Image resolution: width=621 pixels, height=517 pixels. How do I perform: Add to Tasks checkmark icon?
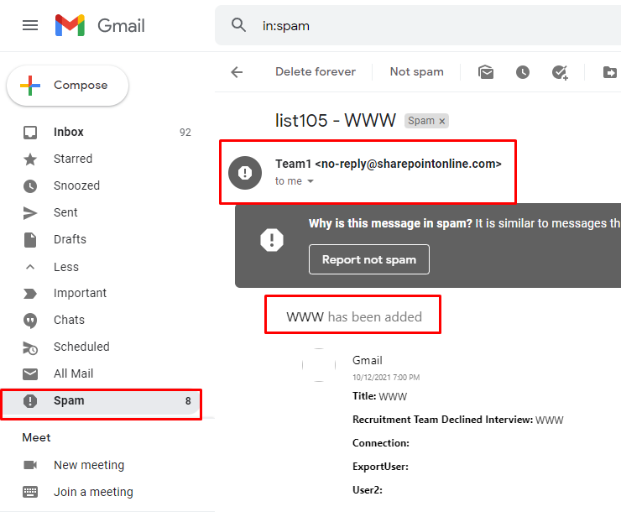click(x=560, y=72)
